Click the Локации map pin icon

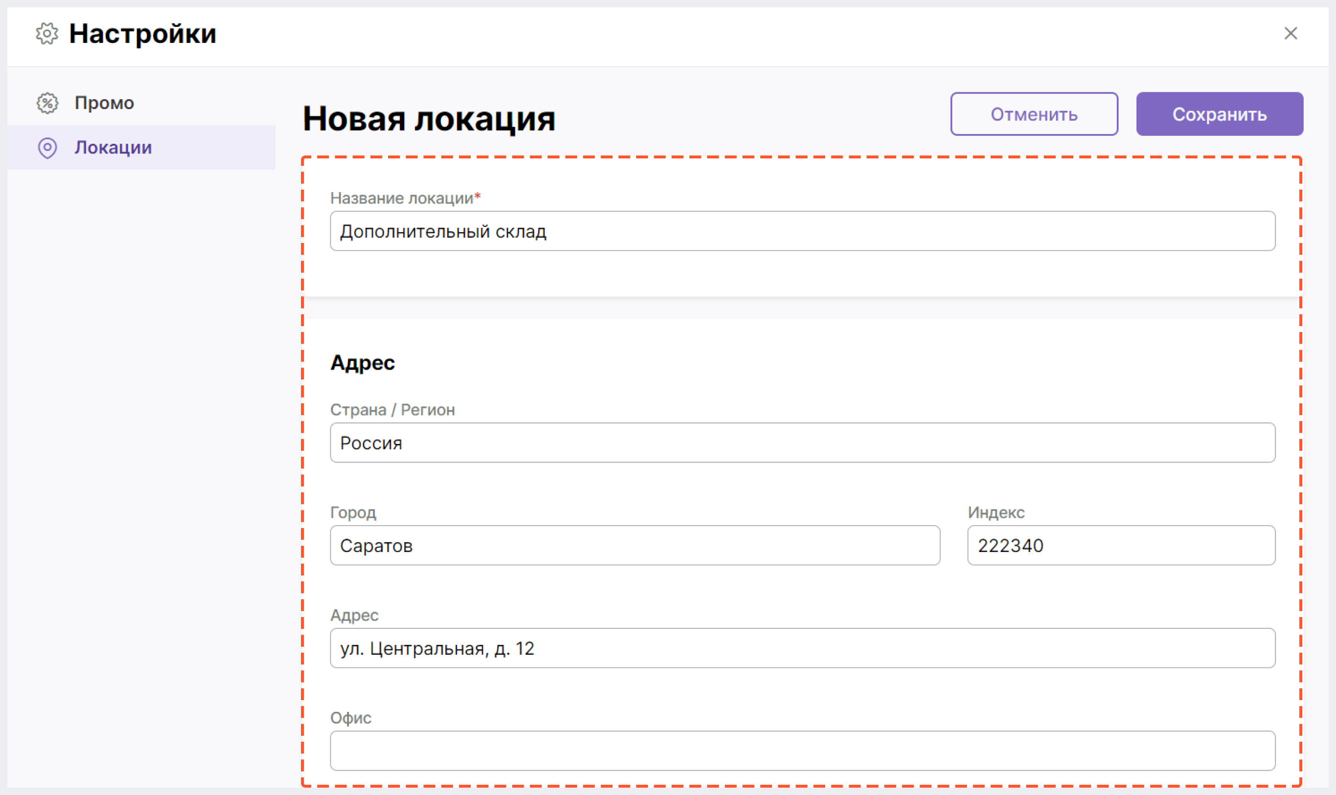[47, 148]
